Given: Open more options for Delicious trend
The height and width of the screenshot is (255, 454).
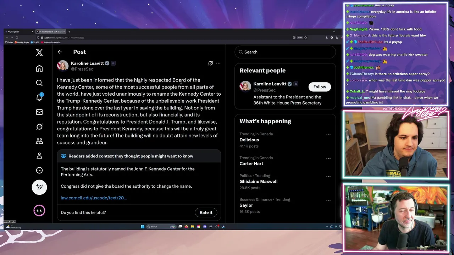Looking at the screenshot, I should point(328,135).
